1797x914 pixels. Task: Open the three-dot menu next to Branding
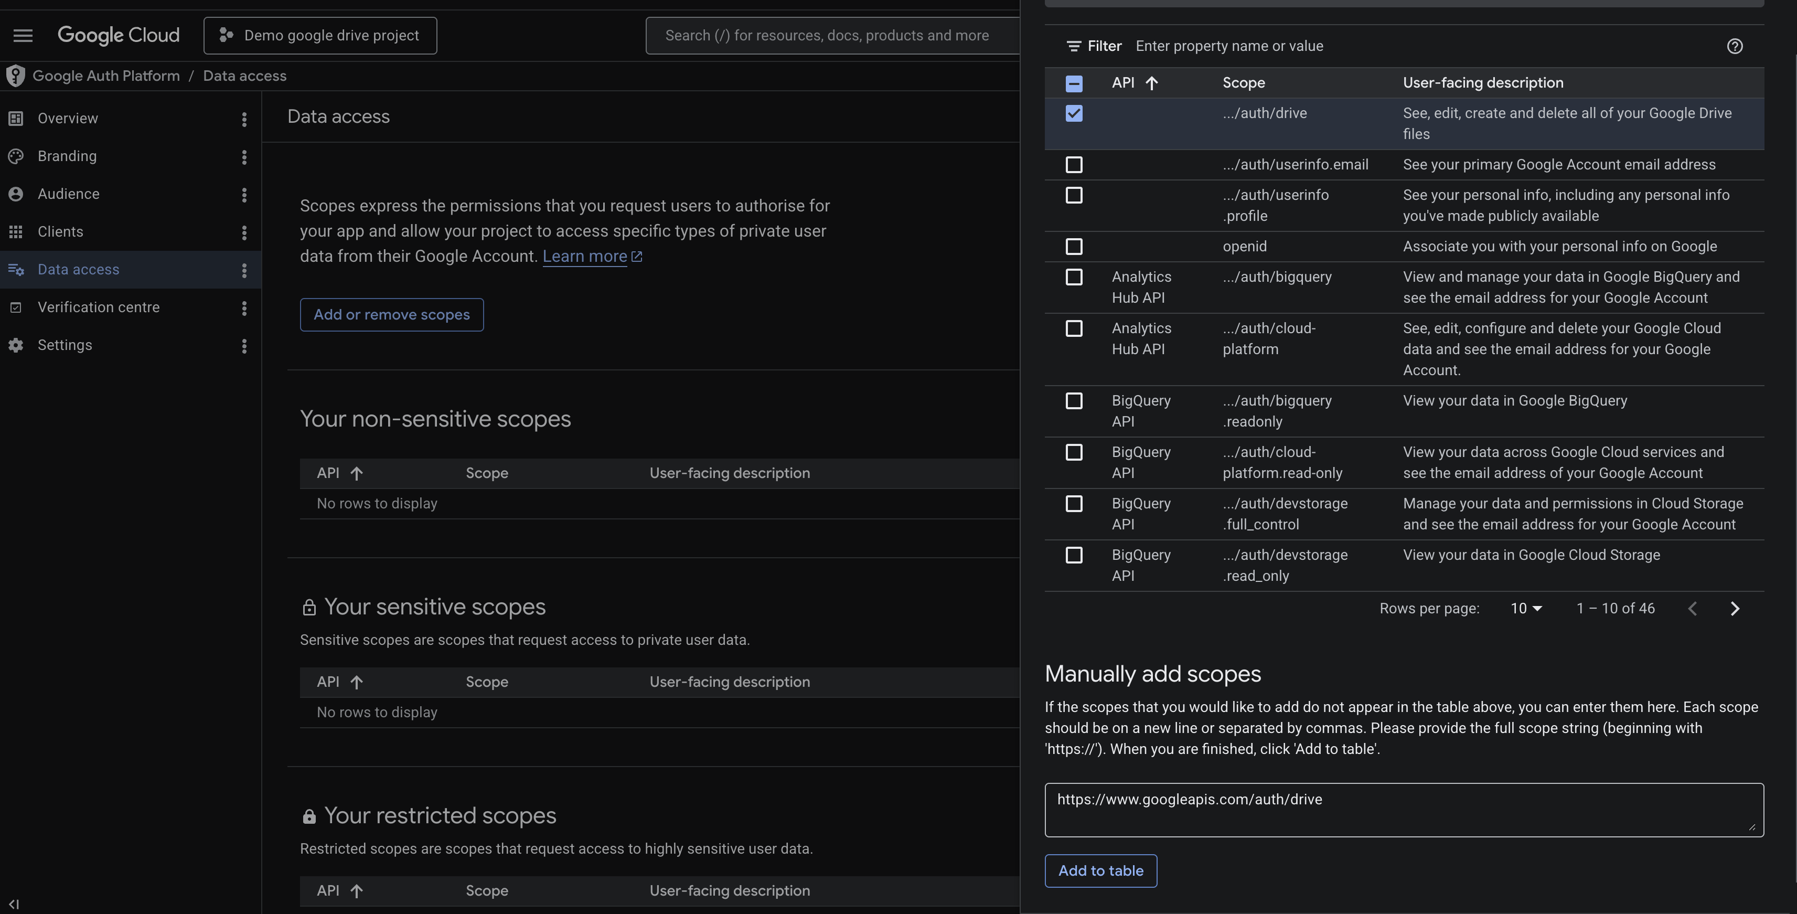click(244, 157)
